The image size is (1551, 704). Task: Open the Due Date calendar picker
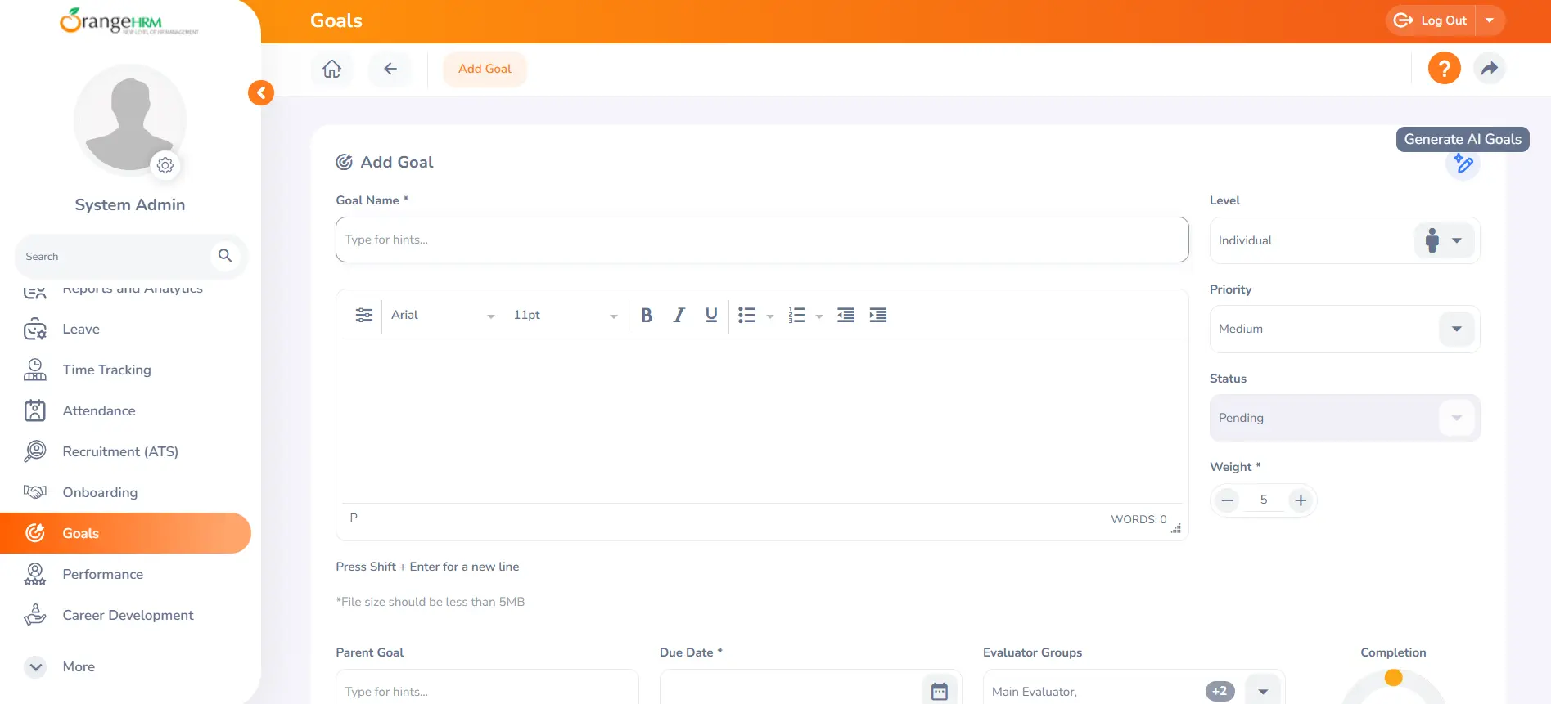pyautogui.click(x=939, y=691)
